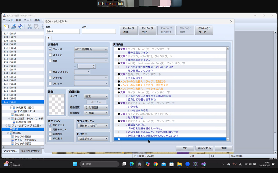Click the Copy toolbar icon
This screenshot has height=173, width=278.
tap(37, 27)
